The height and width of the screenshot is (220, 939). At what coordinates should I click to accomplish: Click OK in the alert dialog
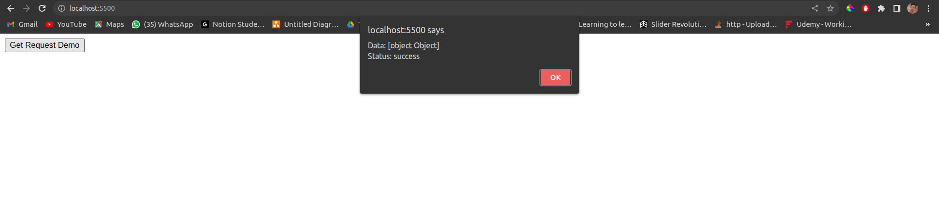pos(556,78)
